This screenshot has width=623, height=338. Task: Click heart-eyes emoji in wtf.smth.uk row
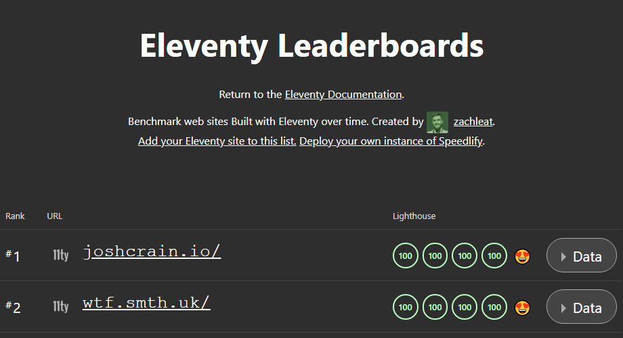(x=522, y=308)
